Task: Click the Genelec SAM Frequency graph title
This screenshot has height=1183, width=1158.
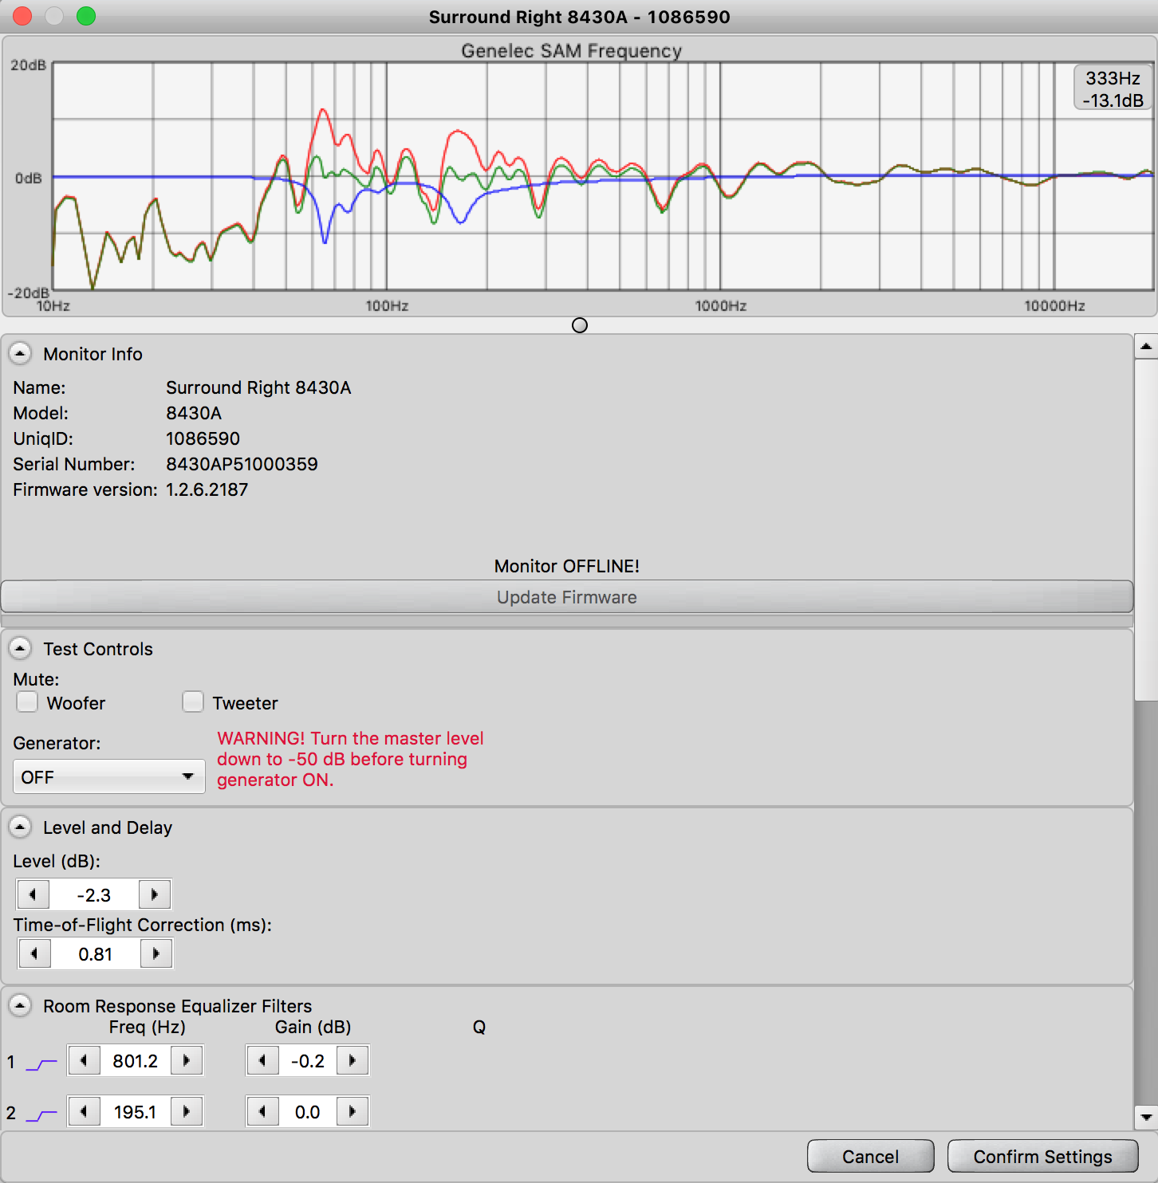Action: coord(572,51)
